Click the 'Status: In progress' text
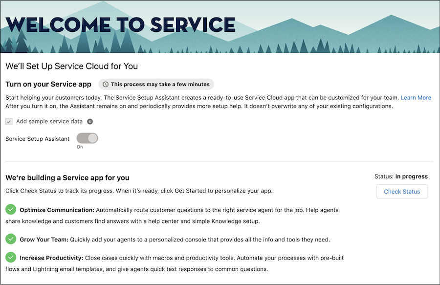 click(401, 176)
